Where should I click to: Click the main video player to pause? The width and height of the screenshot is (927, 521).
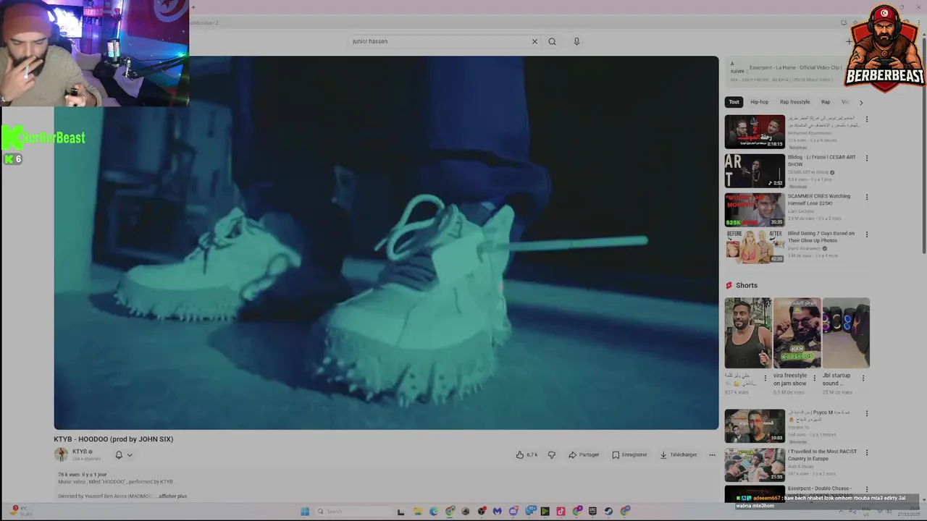click(x=386, y=243)
